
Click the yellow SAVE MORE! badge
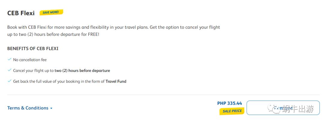51,13
